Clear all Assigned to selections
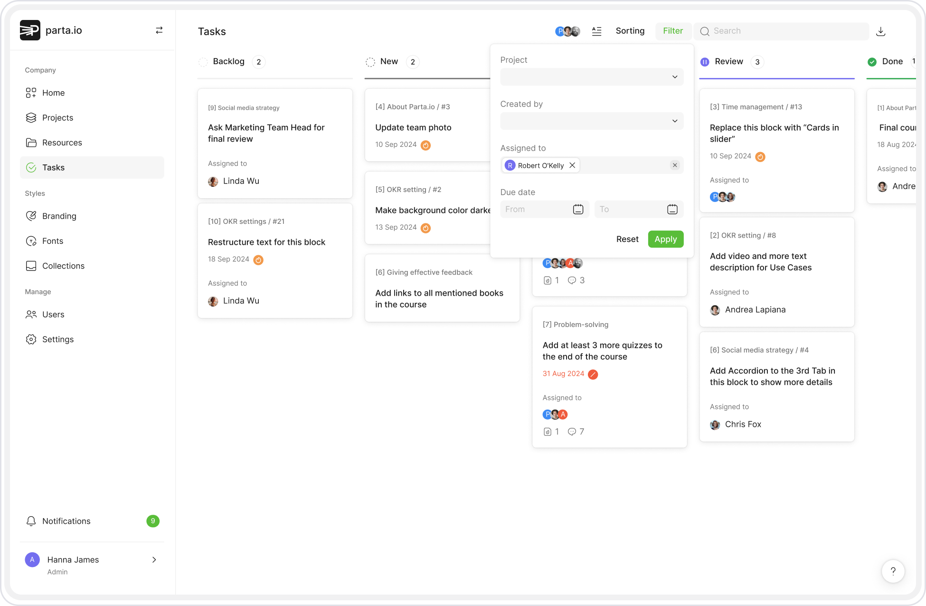 674,165
